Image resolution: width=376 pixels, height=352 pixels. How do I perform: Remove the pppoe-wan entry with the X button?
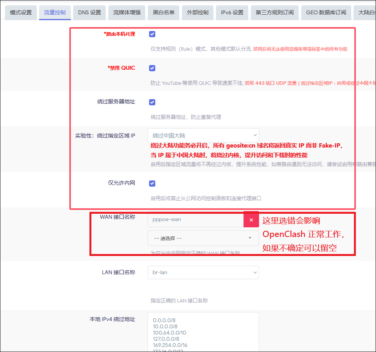coord(251,220)
